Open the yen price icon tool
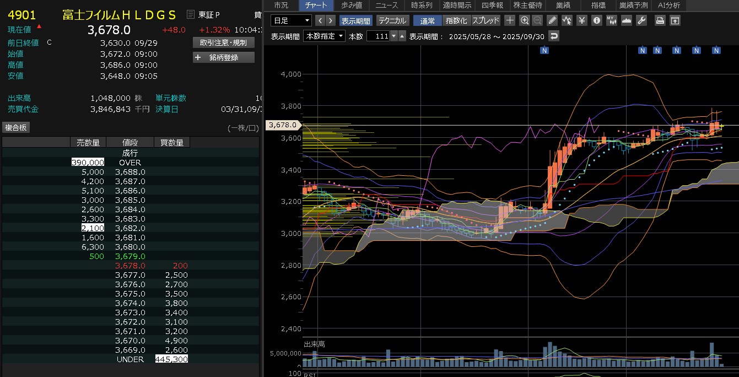The width and height of the screenshot is (739, 377). click(581, 20)
